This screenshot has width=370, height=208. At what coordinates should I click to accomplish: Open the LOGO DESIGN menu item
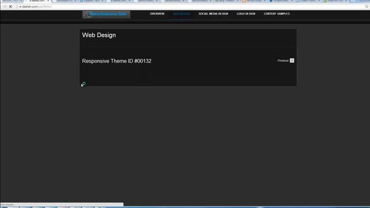[x=246, y=14]
